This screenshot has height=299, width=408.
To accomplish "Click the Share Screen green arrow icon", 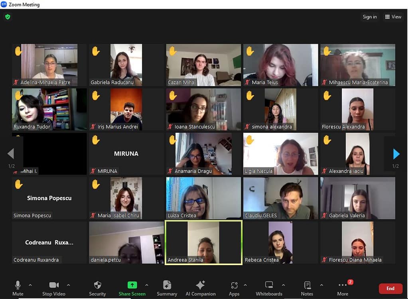I will pos(132,285).
